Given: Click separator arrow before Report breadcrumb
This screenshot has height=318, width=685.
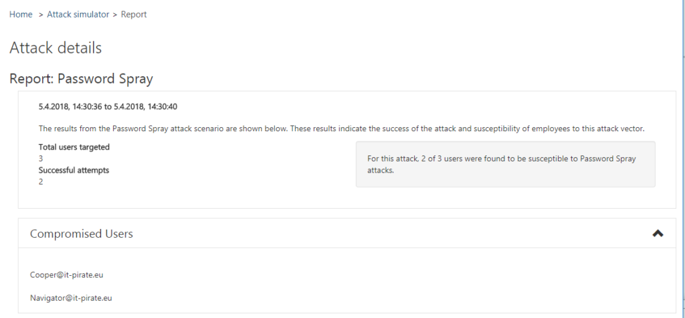Looking at the screenshot, I should click(115, 15).
